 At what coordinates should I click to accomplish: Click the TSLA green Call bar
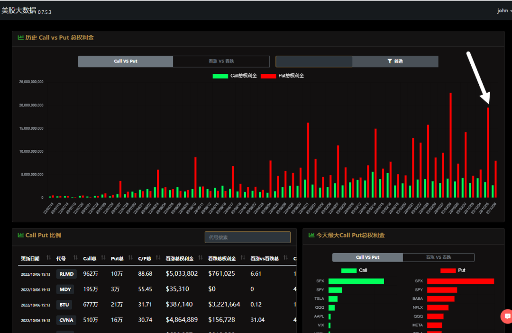point(333,299)
